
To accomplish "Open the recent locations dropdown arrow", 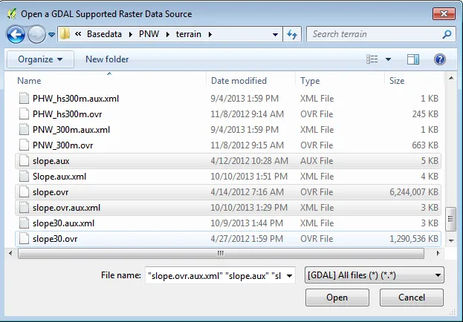I will pyautogui.click(x=51, y=34).
